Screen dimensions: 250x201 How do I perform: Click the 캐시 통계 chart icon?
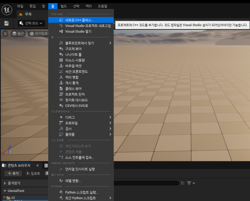(x=61, y=83)
